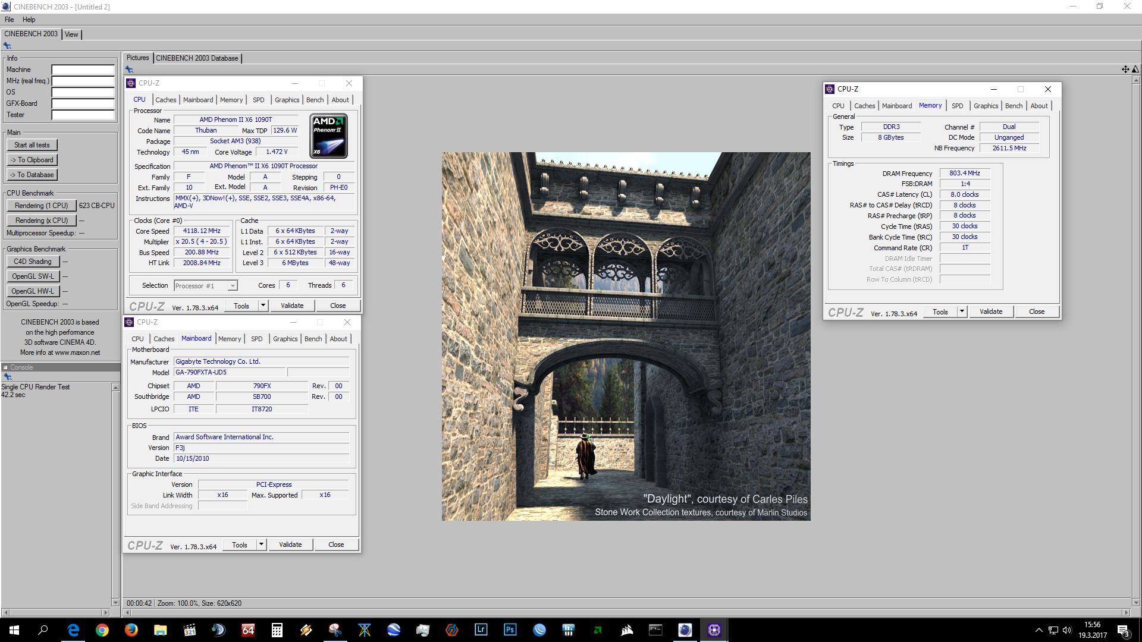Click the AMD Phenom II processor logo
This screenshot has width=1142, height=642.
tap(329, 136)
